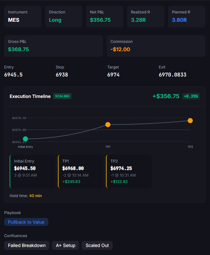Click the TP2 orange timeline marker
This screenshot has width=210, height=255.
pos(190,121)
